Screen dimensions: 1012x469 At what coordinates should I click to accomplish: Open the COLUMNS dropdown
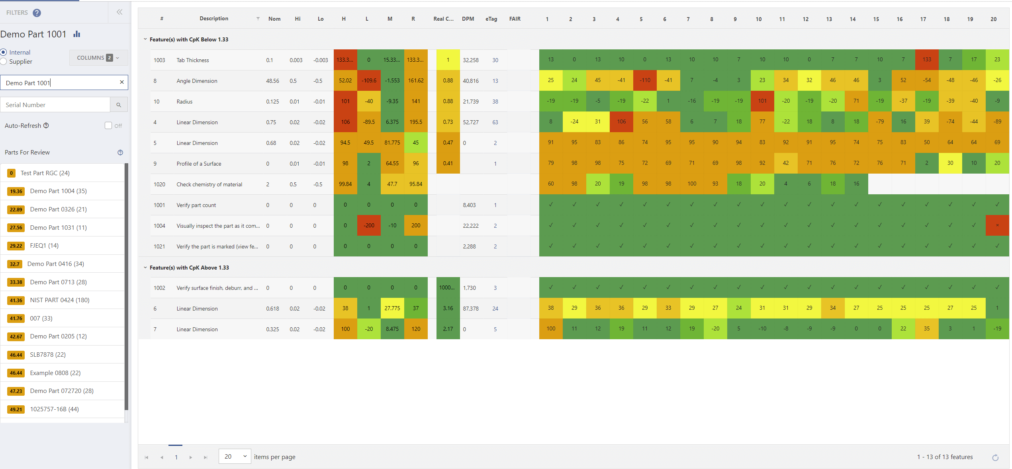pos(98,58)
